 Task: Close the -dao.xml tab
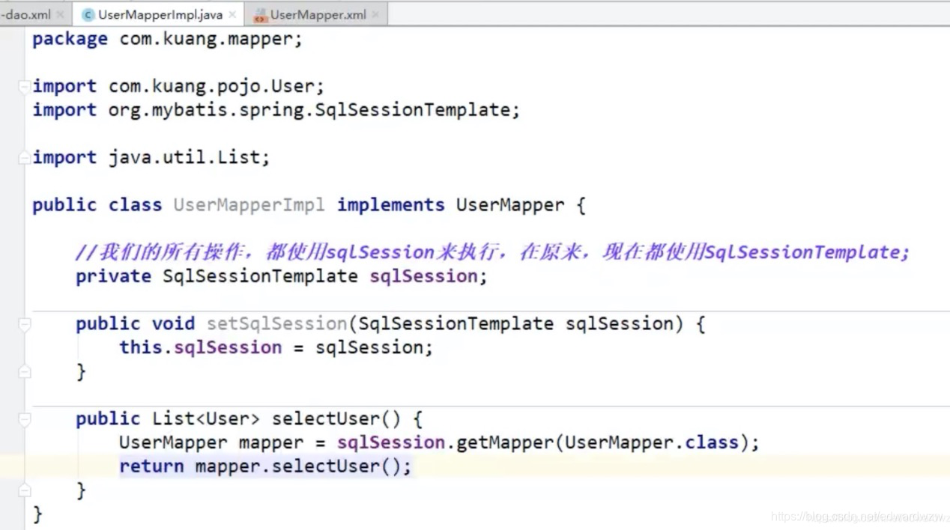point(60,14)
